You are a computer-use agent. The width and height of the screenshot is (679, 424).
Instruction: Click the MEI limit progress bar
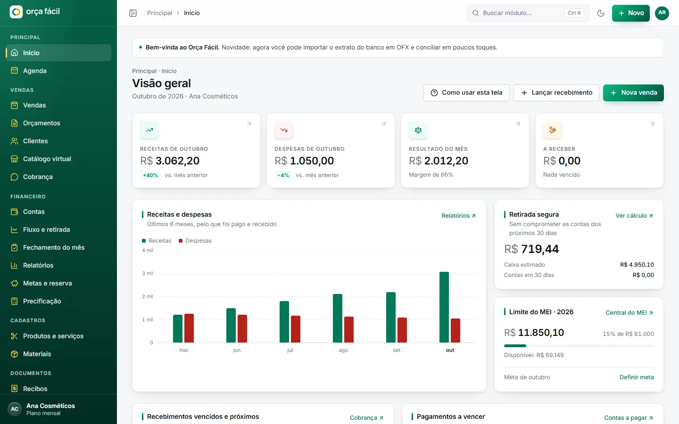[579, 346]
